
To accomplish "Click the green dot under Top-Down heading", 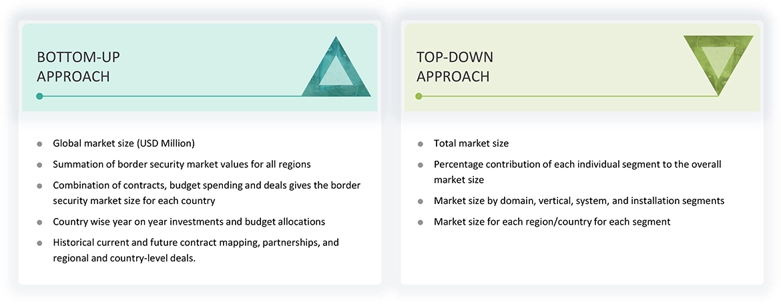I will point(419,96).
